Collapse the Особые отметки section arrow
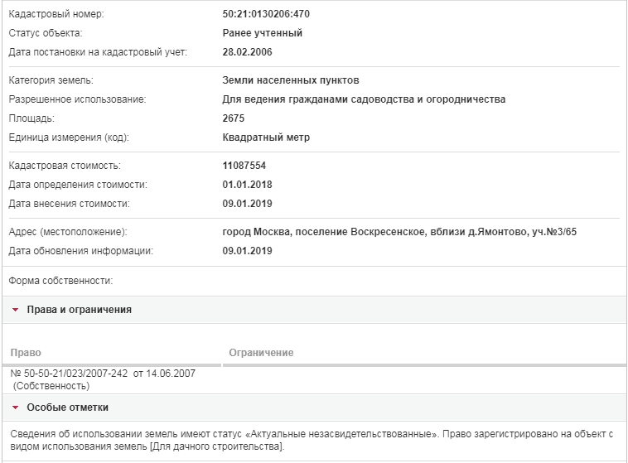 [15, 408]
